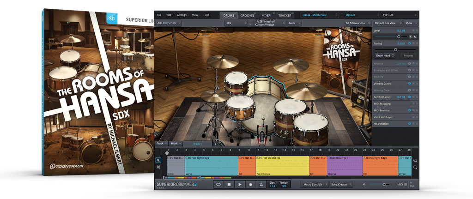This screenshot has height=199, width=473.
Task: Zoom out on the track timeline
Action: 415,167
